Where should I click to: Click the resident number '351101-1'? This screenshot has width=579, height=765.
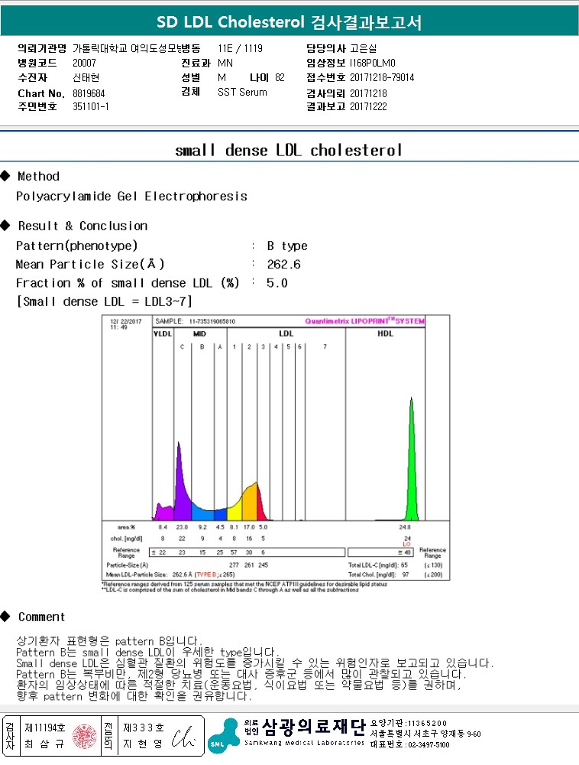coord(91,106)
